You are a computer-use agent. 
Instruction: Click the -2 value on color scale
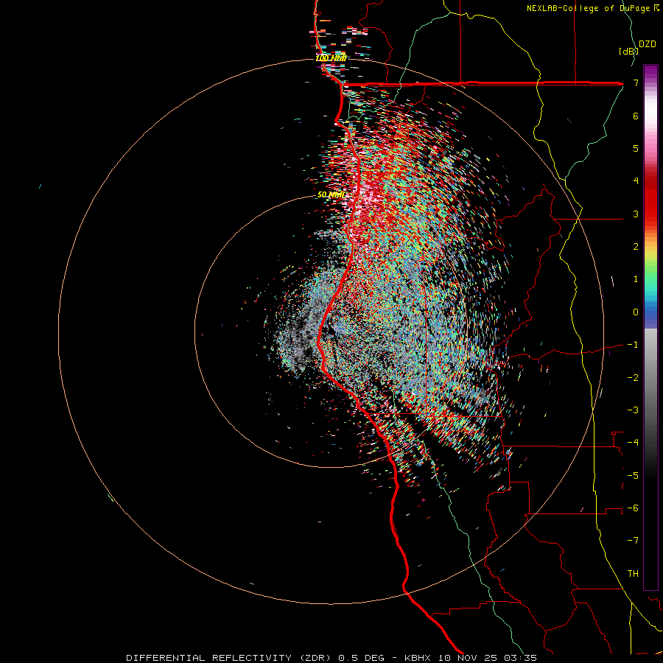pyautogui.click(x=633, y=378)
